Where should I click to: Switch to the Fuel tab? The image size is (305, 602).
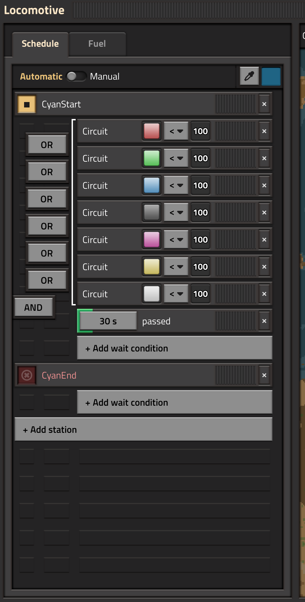[97, 44]
